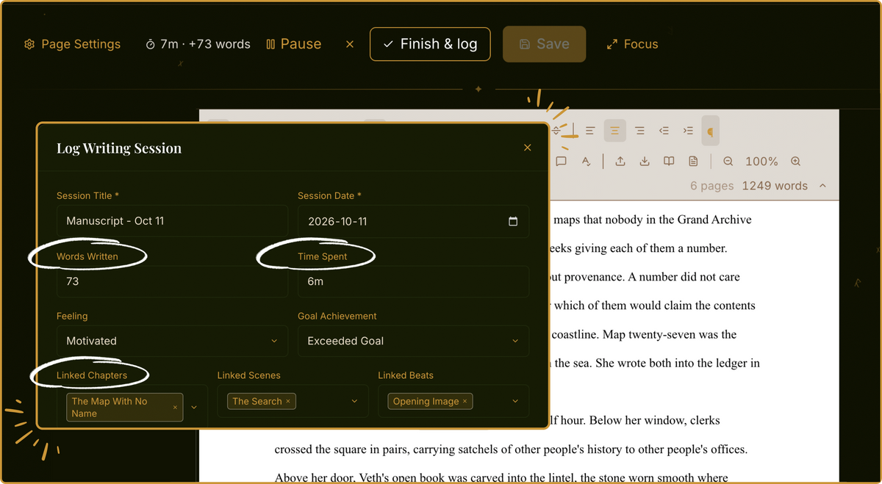Click the Time Spent label
Viewport: 882px width, 484px height.
[x=323, y=256]
